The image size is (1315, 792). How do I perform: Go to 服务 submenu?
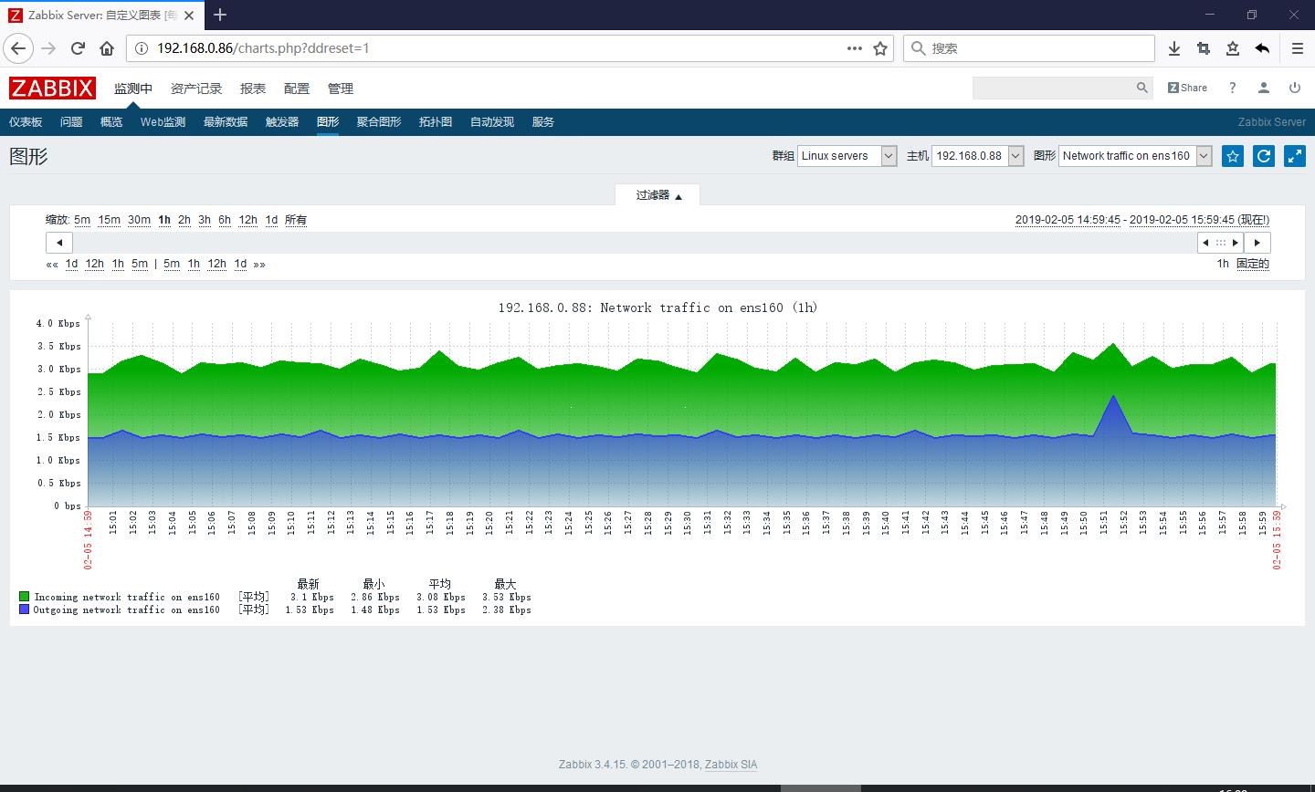(543, 122)
